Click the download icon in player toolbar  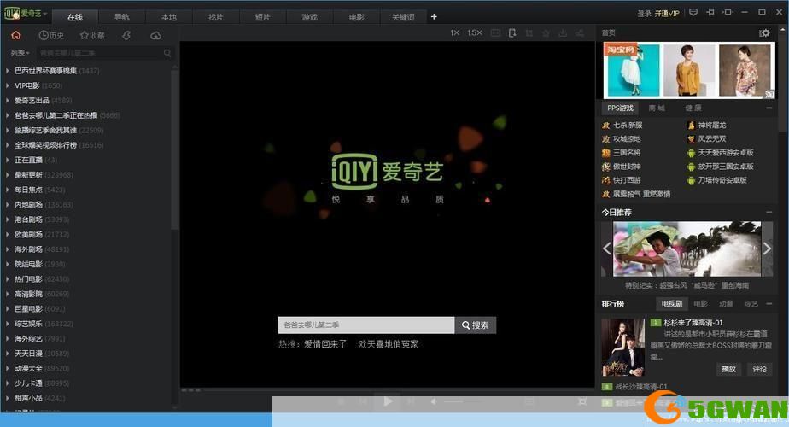pos(563,32)
